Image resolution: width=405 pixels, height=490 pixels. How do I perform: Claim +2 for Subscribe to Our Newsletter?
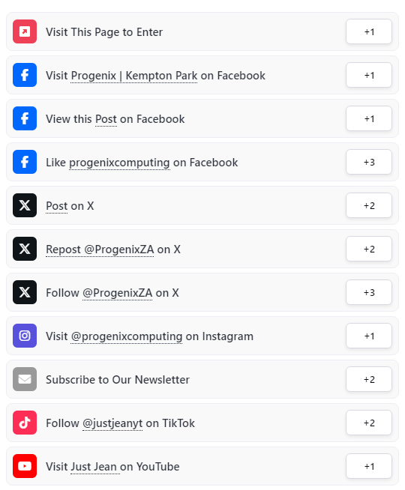click(x=369, y=379)
